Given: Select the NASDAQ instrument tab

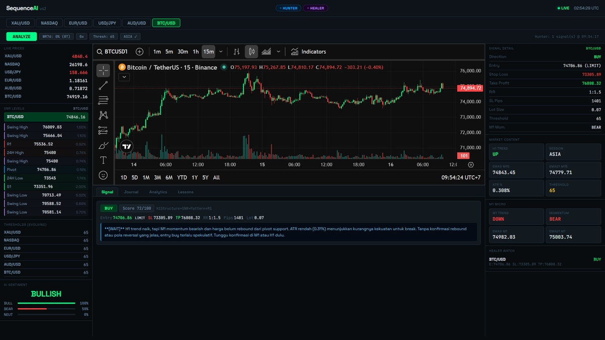Looking at the screenshot, I should tap(49, 23).
